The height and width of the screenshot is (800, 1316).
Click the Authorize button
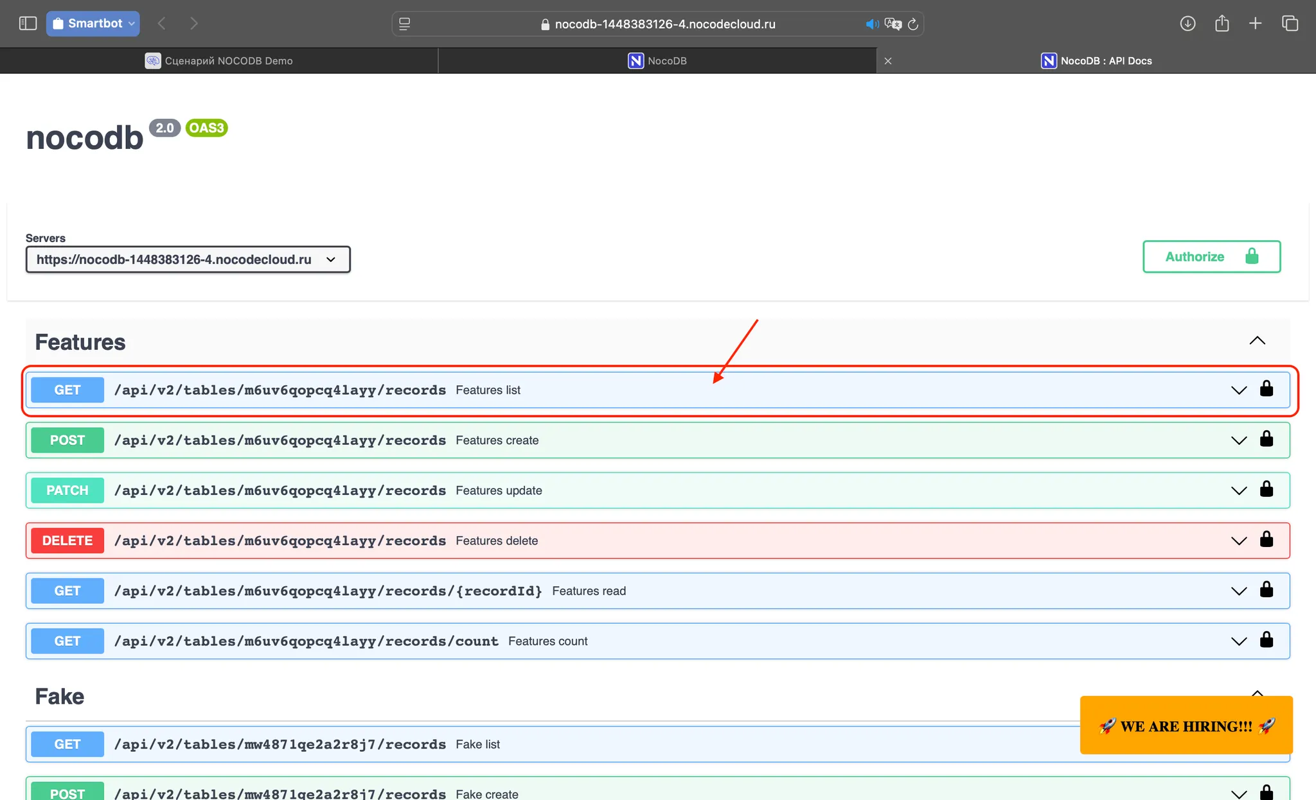[x=1211, y=257]
